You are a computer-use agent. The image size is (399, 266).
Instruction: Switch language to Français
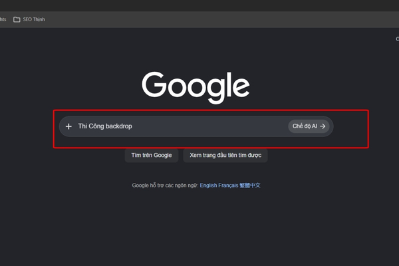[228, 186]
